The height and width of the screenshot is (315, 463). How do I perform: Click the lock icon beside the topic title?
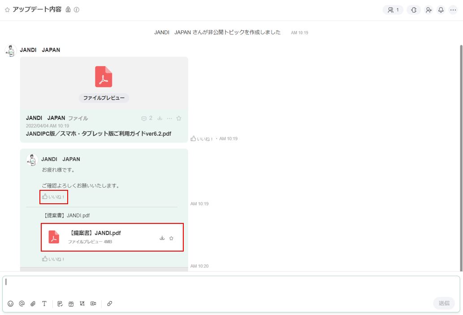coord(68,10)
